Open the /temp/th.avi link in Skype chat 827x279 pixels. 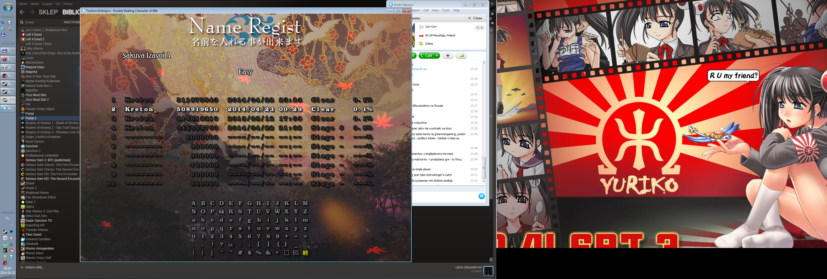[x=420, y=69]
